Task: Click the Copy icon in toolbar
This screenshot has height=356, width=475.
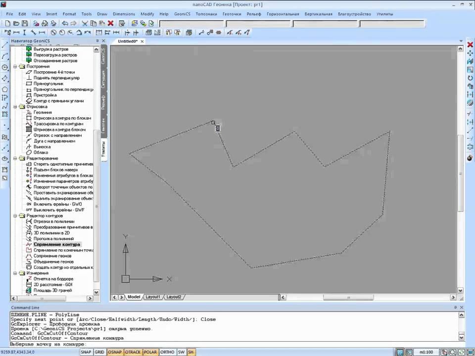Action: point(94,23)
